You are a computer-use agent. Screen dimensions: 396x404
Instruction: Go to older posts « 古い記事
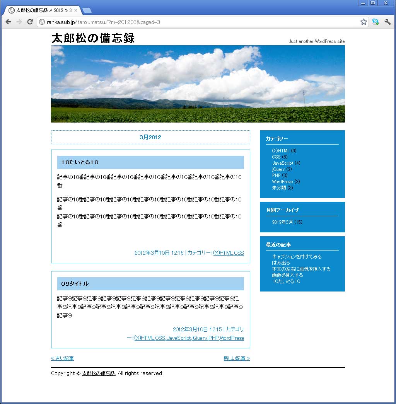coord(62,358)
